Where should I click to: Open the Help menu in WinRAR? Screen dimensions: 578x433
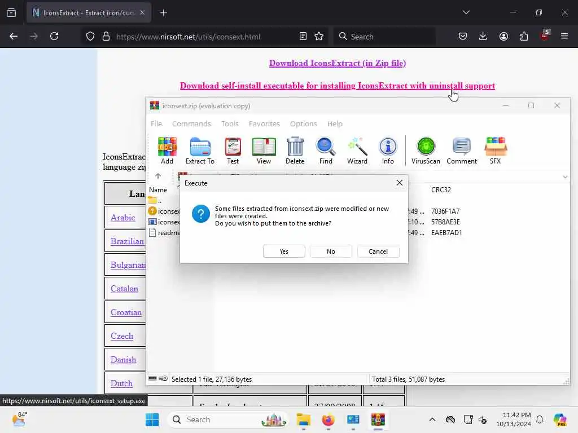tap(335, 123)
